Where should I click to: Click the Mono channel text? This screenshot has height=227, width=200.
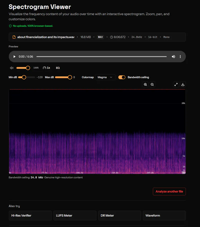[166, 37]
